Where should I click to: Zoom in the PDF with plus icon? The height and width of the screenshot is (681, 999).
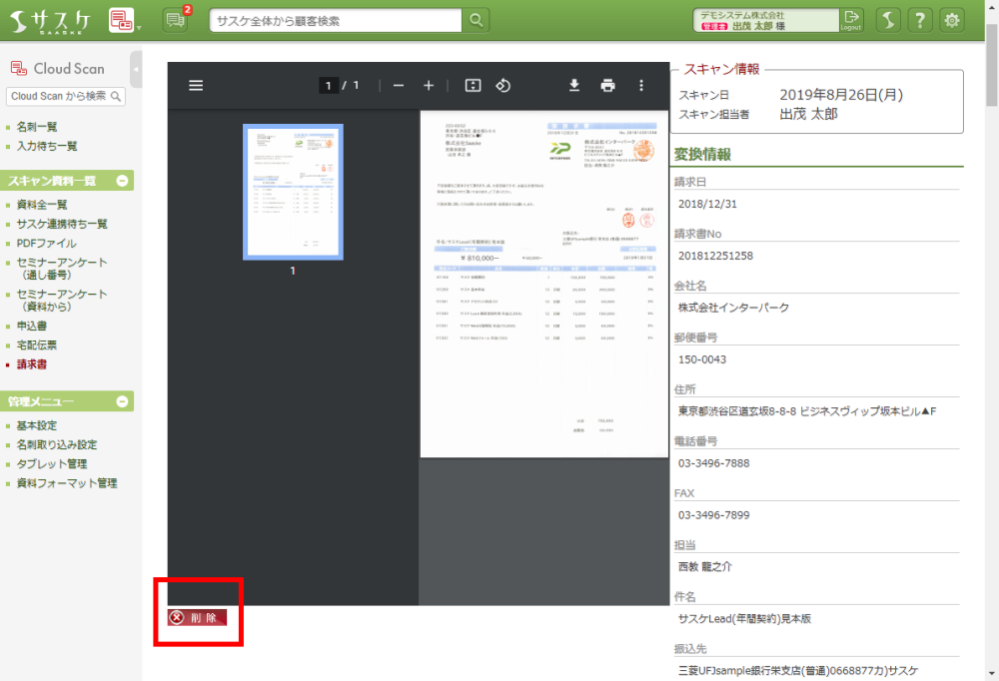click(429, 86)
